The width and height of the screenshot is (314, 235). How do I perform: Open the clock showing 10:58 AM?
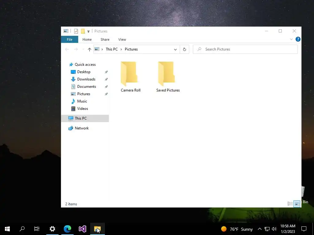[288, 229]
